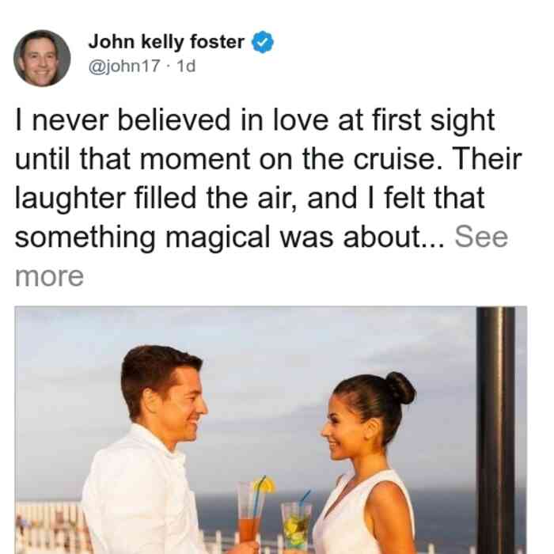Click the line I never believed in love
The width and height of the screenshot is (554, 554).
click(173, 120)
